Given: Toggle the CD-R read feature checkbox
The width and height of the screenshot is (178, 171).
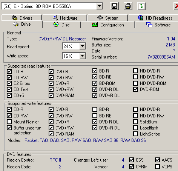Looking at the screenshot, I should pyautogui.click(x=9, y=71).
